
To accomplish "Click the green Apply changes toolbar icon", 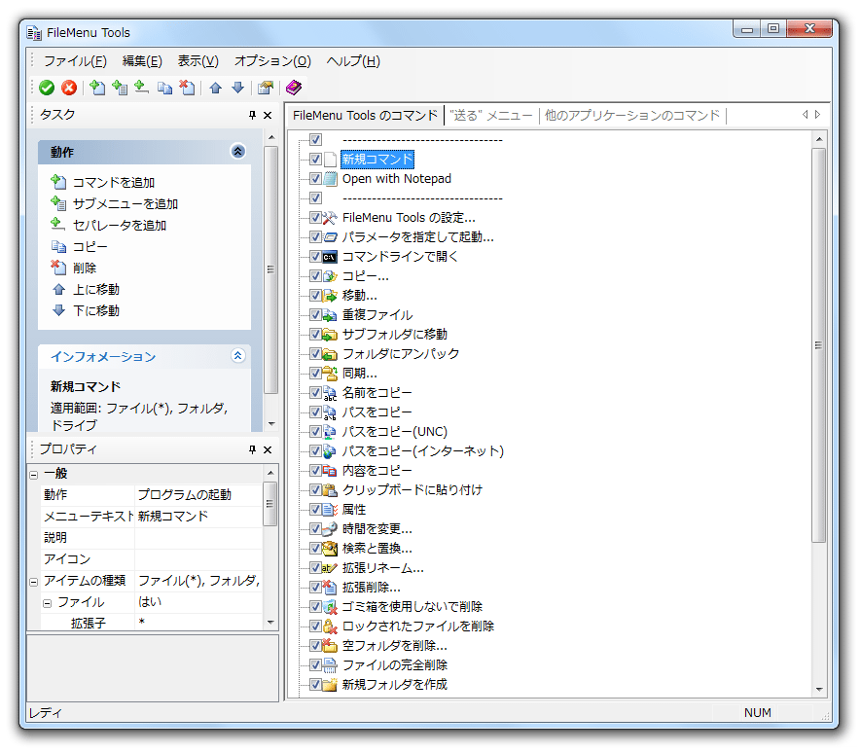I will (x=47, y=88).
